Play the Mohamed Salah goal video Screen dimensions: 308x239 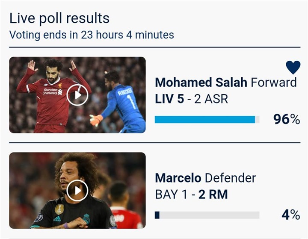[x=77, y=95]
